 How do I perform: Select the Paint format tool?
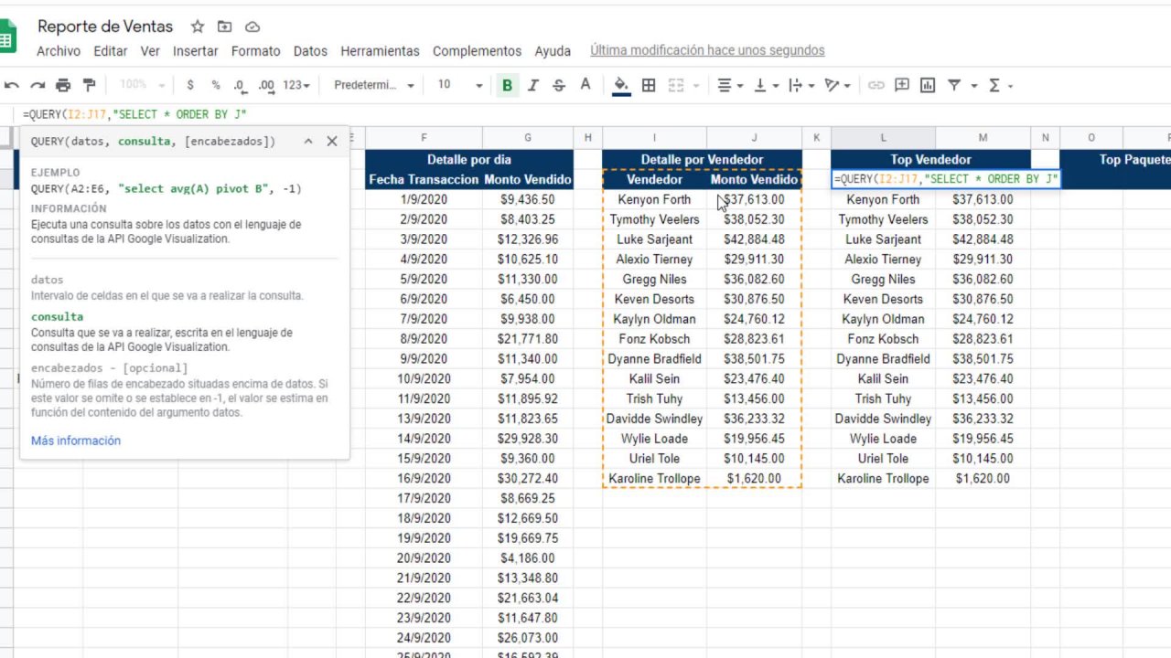coord(89,85)
